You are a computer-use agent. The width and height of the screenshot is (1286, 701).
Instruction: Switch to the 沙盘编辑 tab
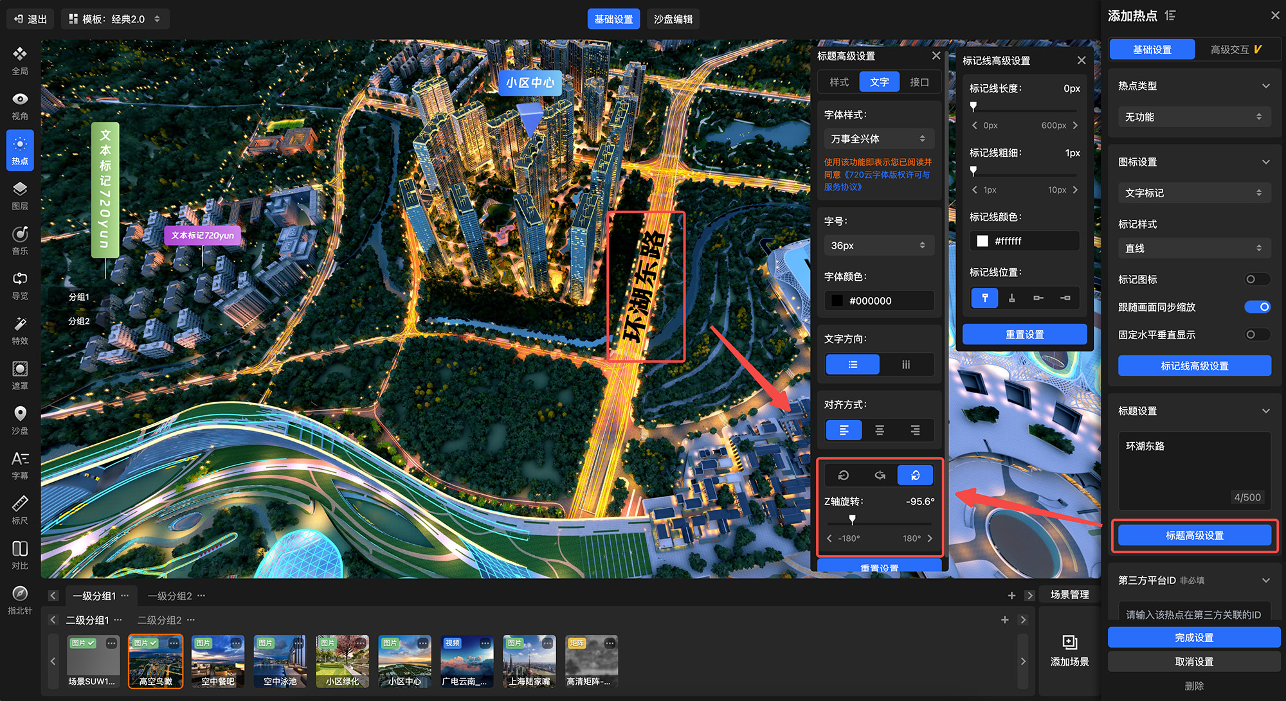(x=673, y=19)
